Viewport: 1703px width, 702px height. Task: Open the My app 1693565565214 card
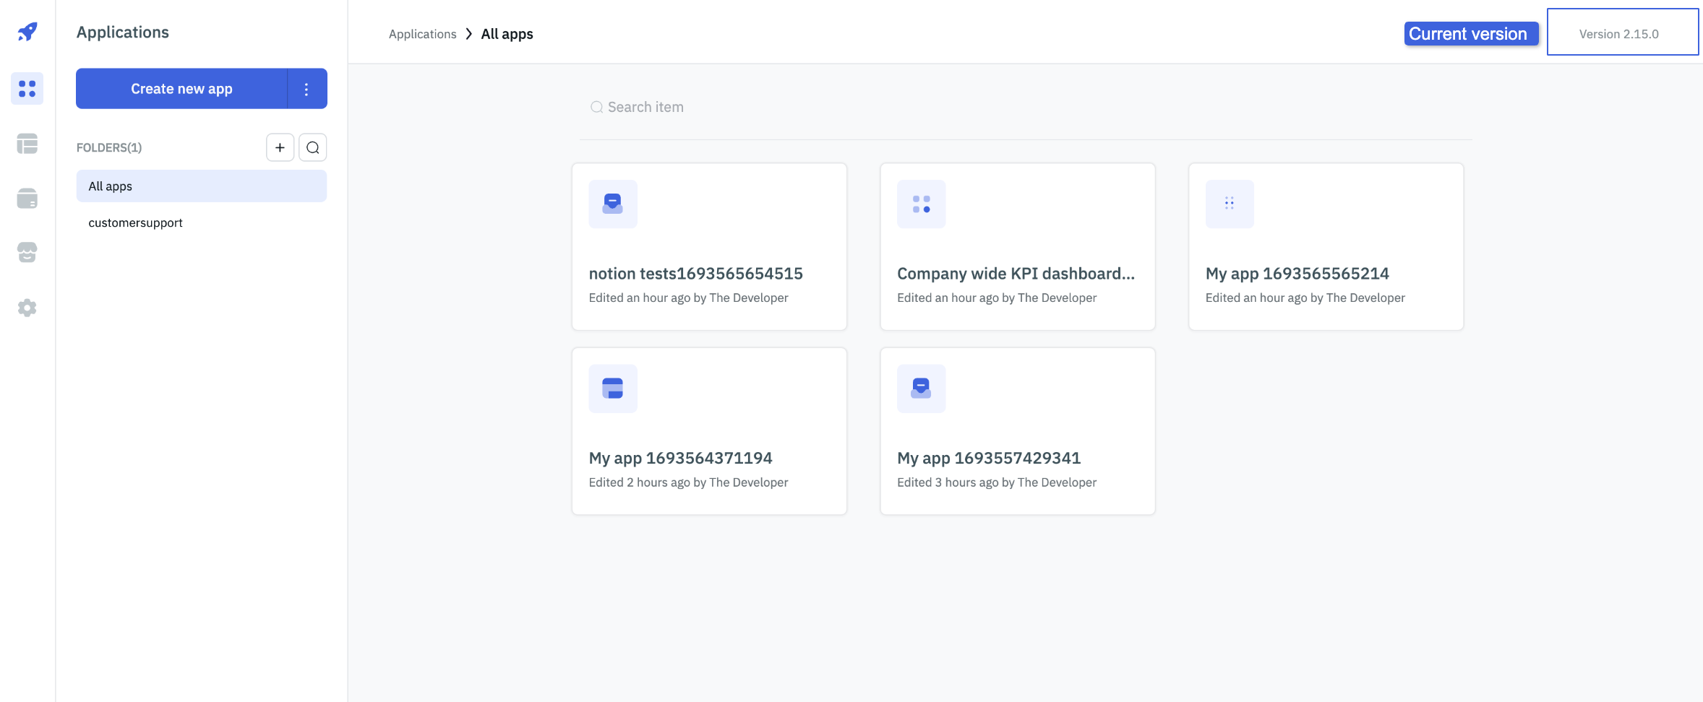1326,247
